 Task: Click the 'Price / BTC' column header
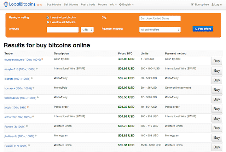[125, 54]
